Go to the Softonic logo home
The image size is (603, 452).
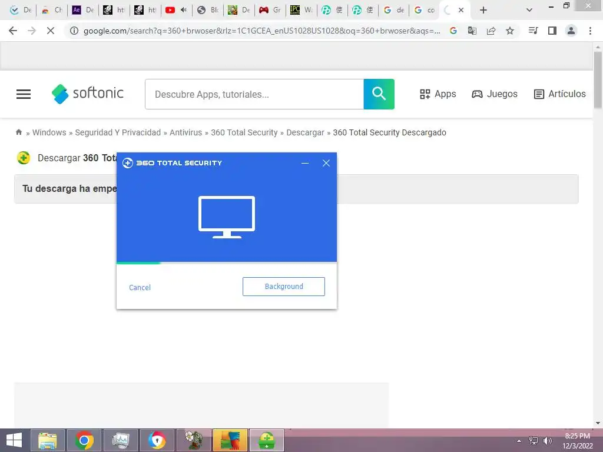(88, 94)
